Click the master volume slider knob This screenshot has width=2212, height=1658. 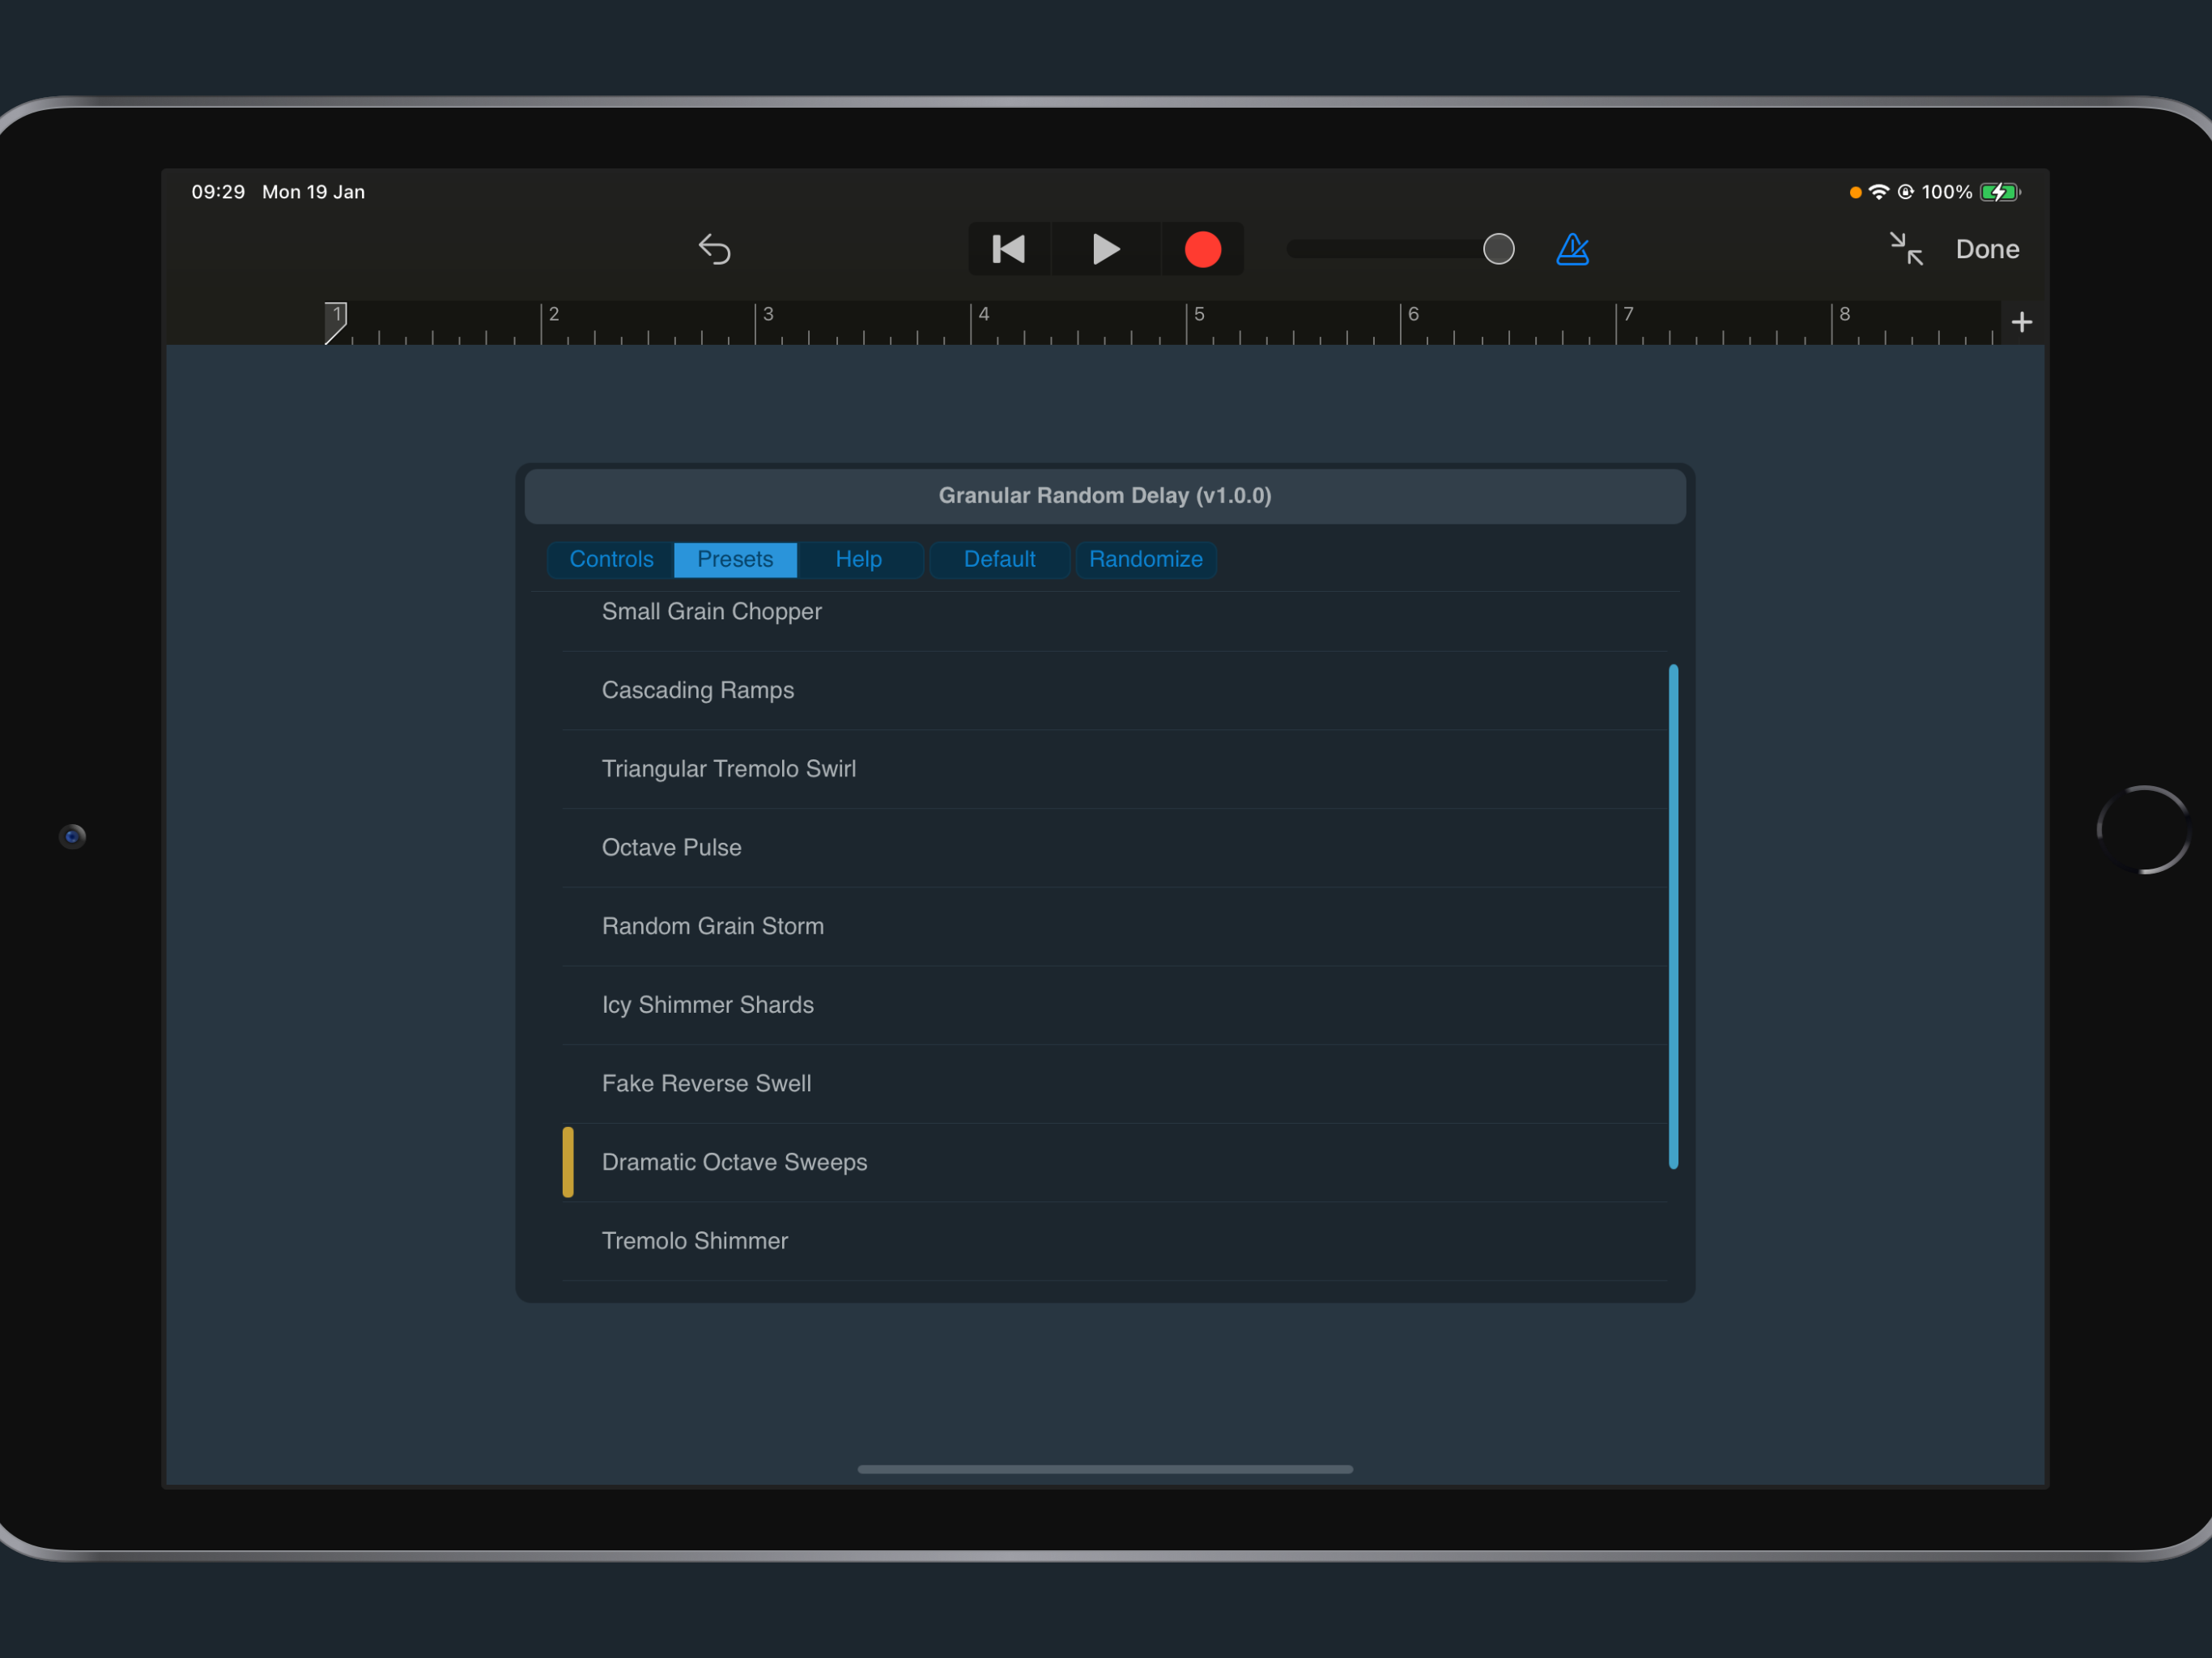[x=1498, y=249]
